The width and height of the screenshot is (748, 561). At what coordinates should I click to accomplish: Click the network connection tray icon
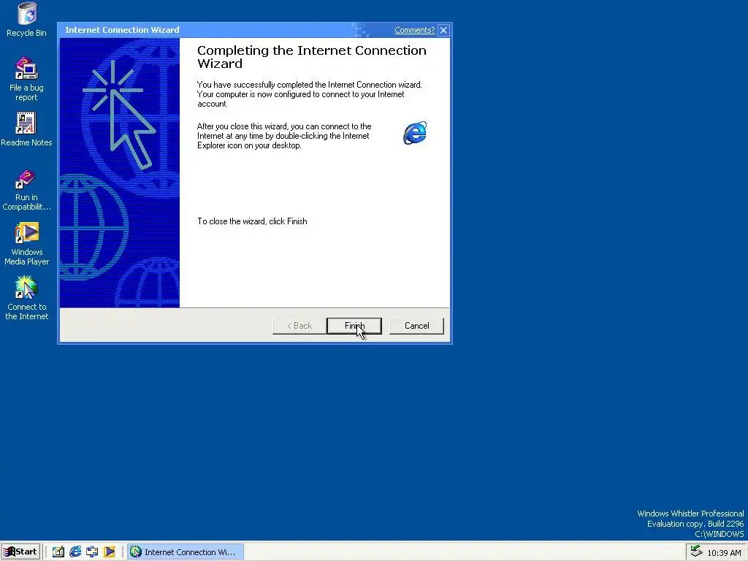[696, 552]
